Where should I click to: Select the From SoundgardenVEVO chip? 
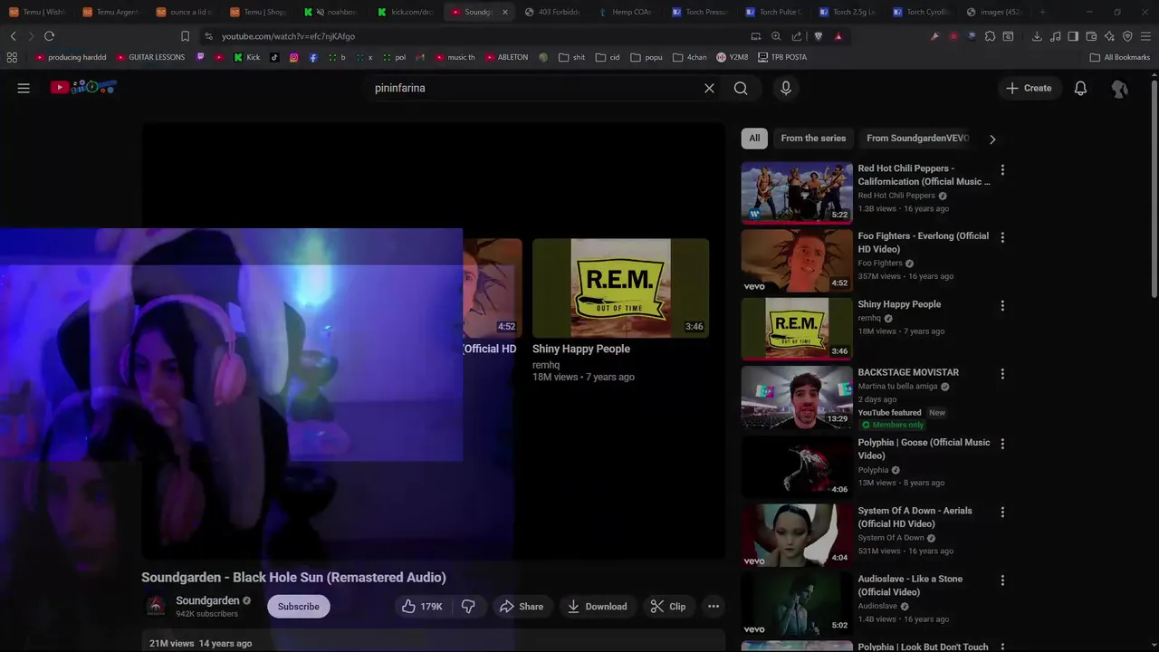coord(917,139)
